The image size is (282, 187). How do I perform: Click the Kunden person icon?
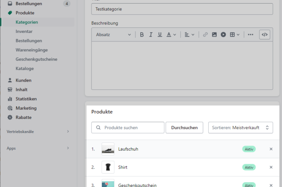[10, 80]
